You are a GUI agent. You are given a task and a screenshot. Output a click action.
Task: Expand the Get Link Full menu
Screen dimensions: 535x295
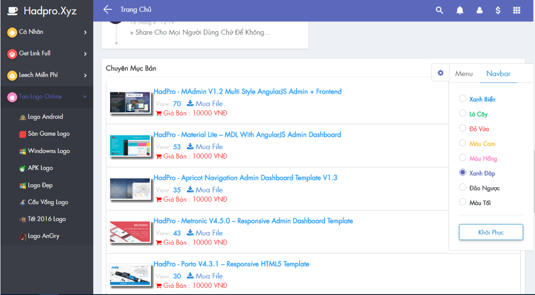click(x=47, y=54)
